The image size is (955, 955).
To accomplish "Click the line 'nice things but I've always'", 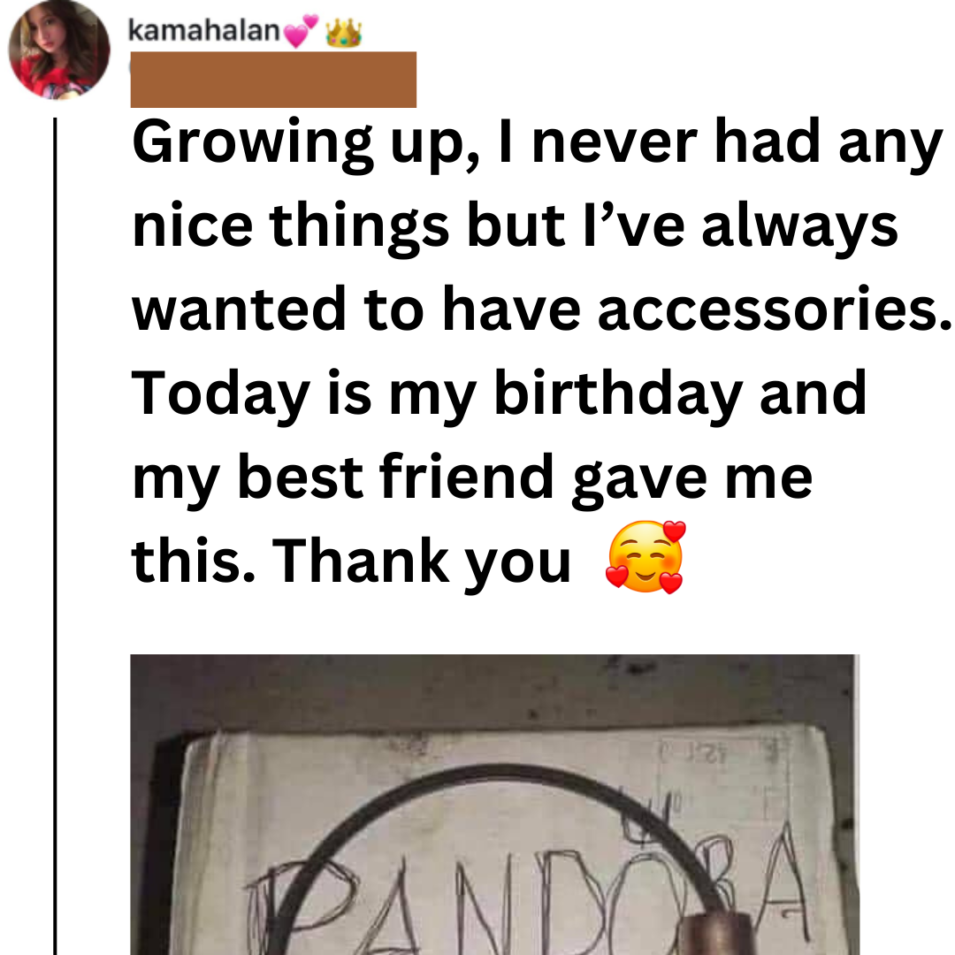I will pos(516,227).
